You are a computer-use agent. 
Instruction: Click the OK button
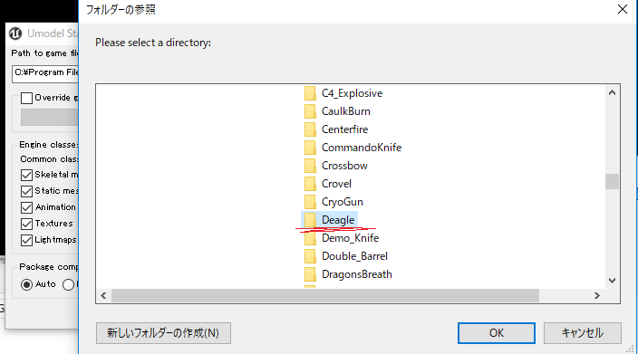click(497, 333)
